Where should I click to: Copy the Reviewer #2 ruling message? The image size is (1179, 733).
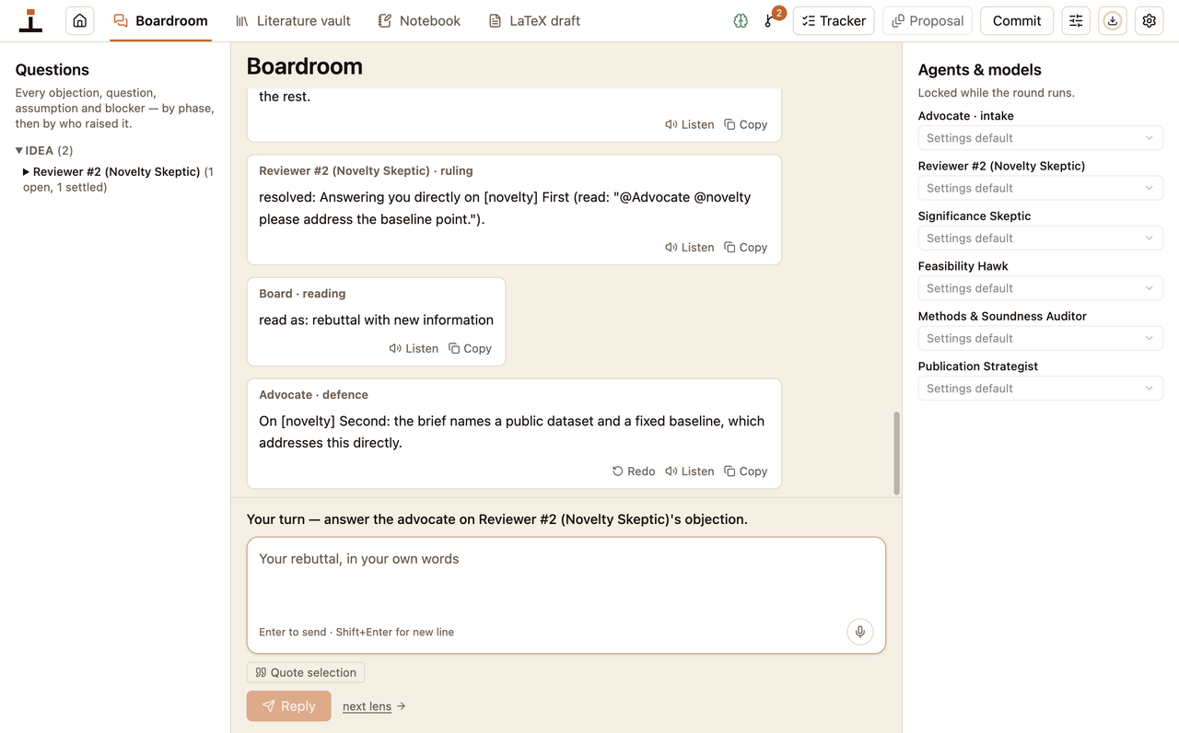(745, 247)
